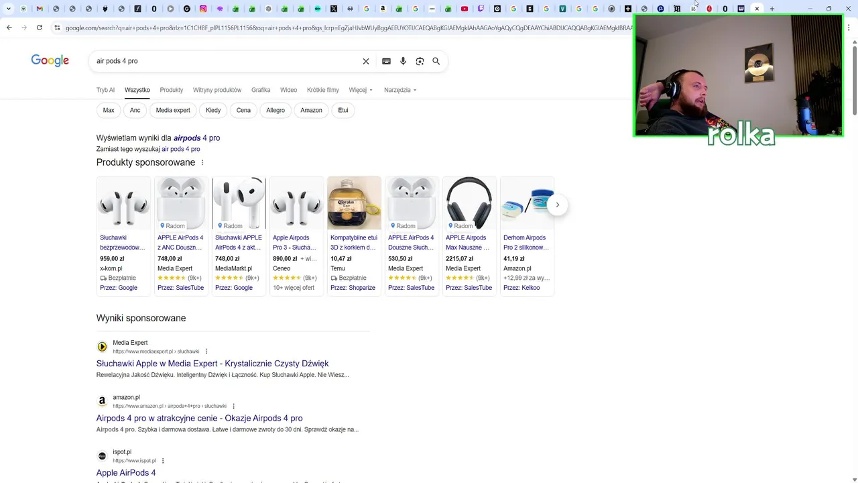The image size is (858, 483).
Task: Switch to Tryb AI tab
Action: (105, 90)
